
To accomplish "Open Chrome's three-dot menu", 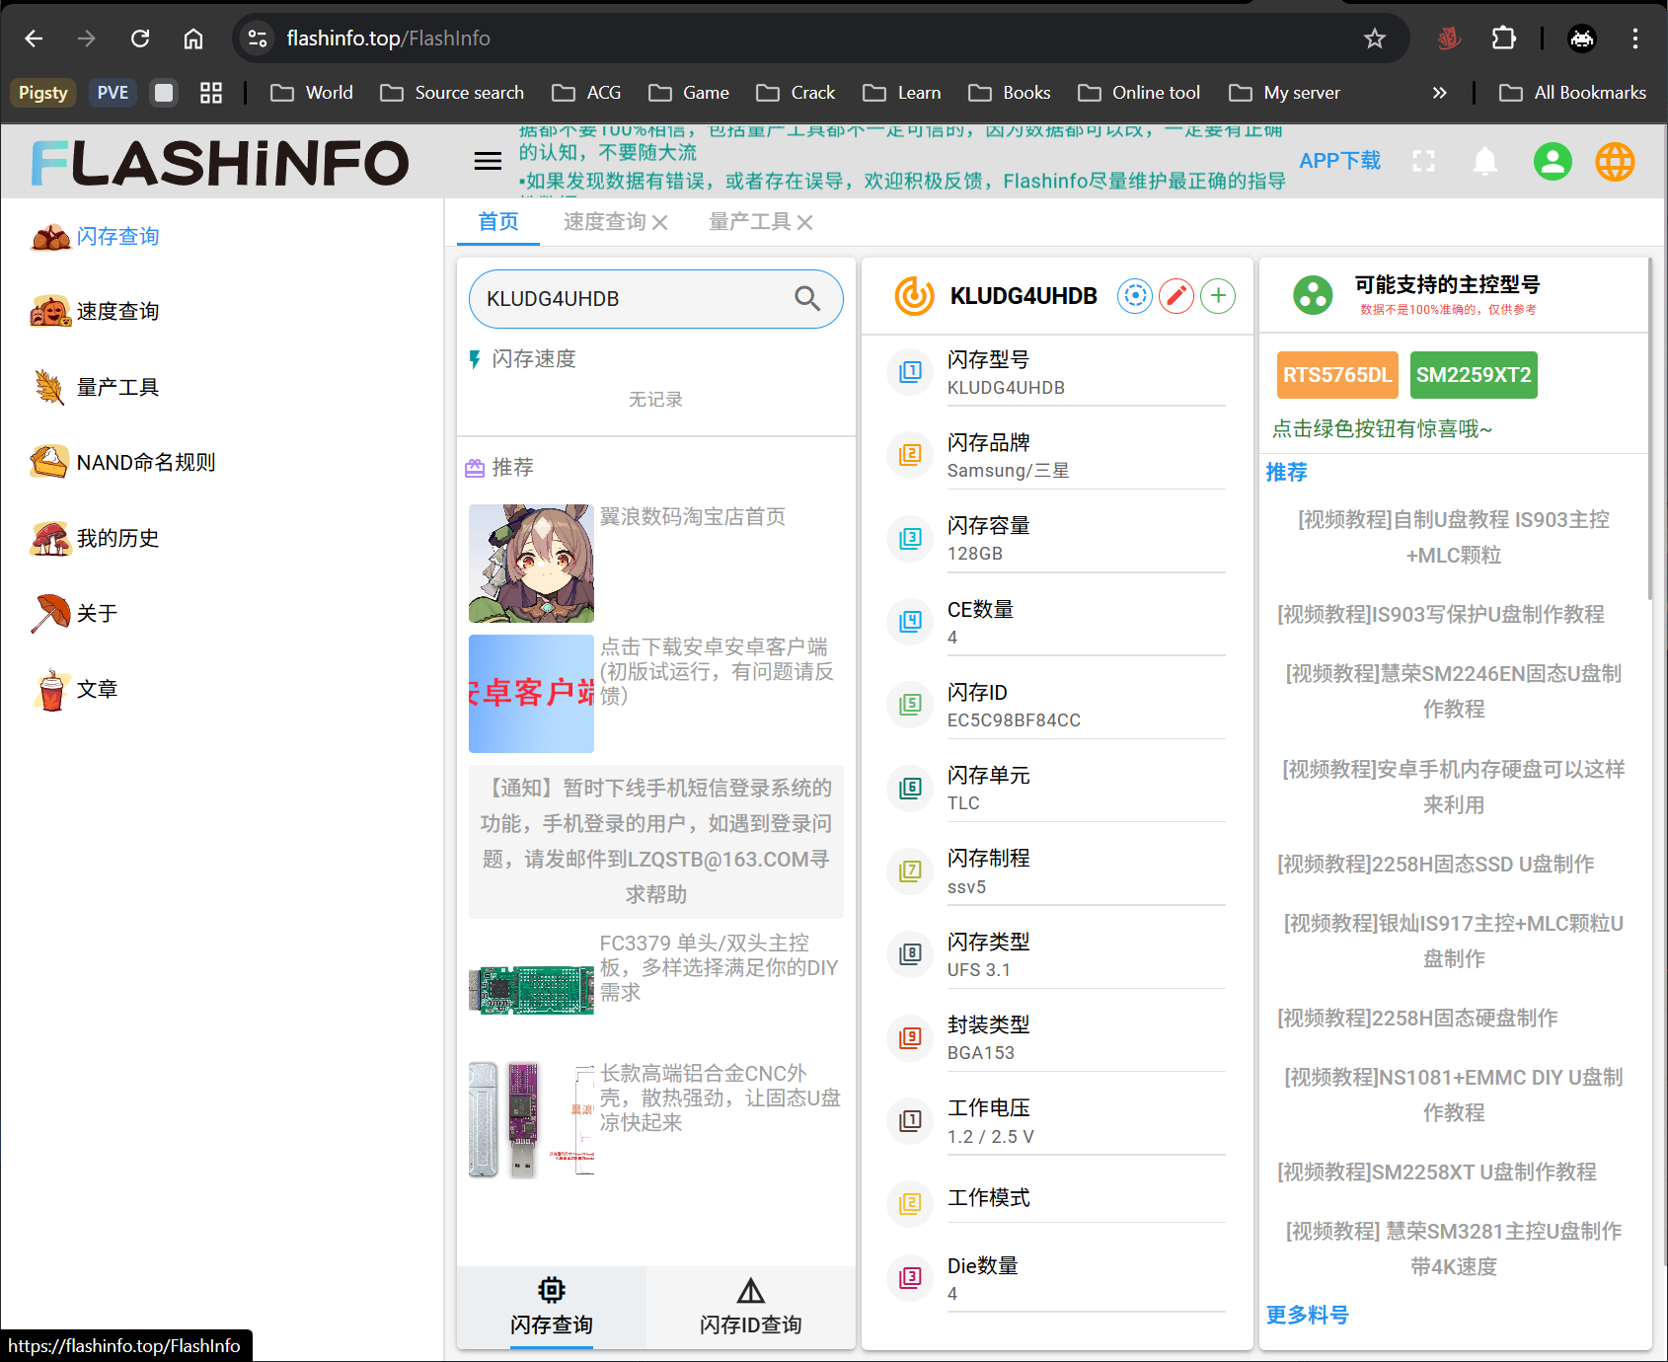I will click(x=1634, y=38).
